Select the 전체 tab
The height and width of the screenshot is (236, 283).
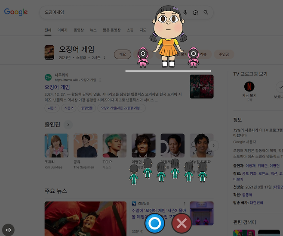click(48, 30)
